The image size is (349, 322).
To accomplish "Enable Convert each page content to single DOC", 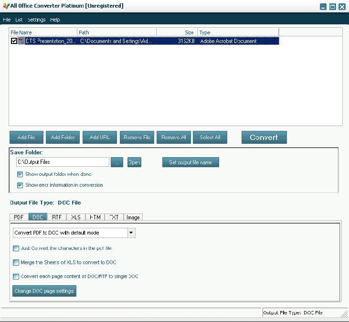I will [x=16, y=277].
